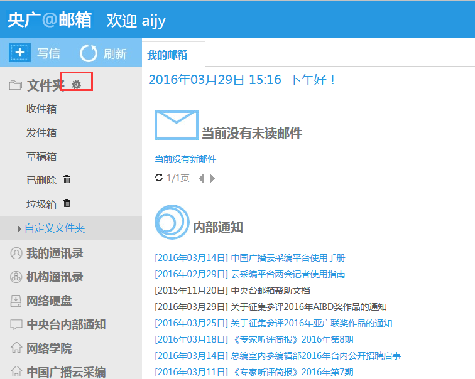Click 1/1页 page indicator
475x379 pixels.
tap(178, 178)
